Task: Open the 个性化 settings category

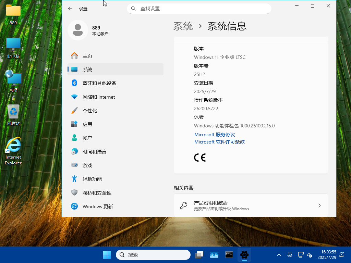Action: pos(116,111)
